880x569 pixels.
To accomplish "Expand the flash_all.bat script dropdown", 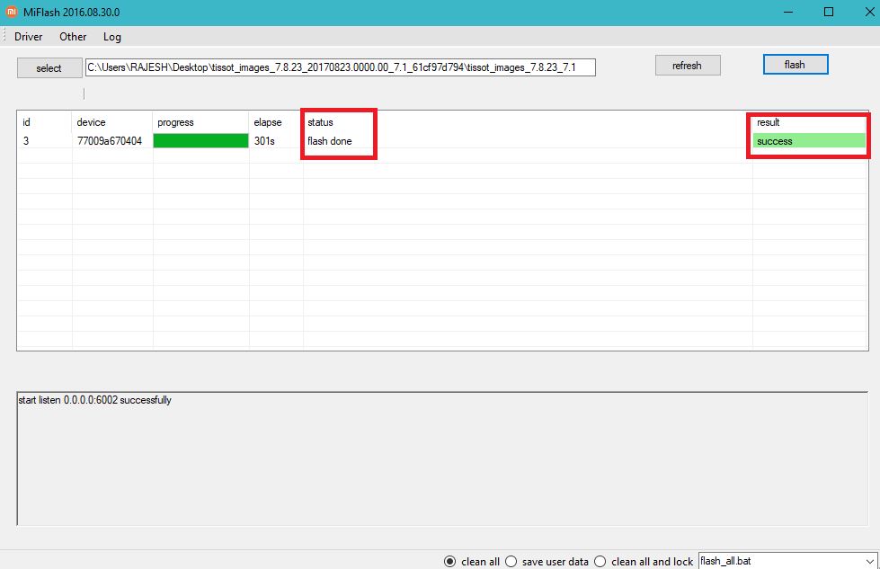I will pyautogui.click(x=869, y=561).
